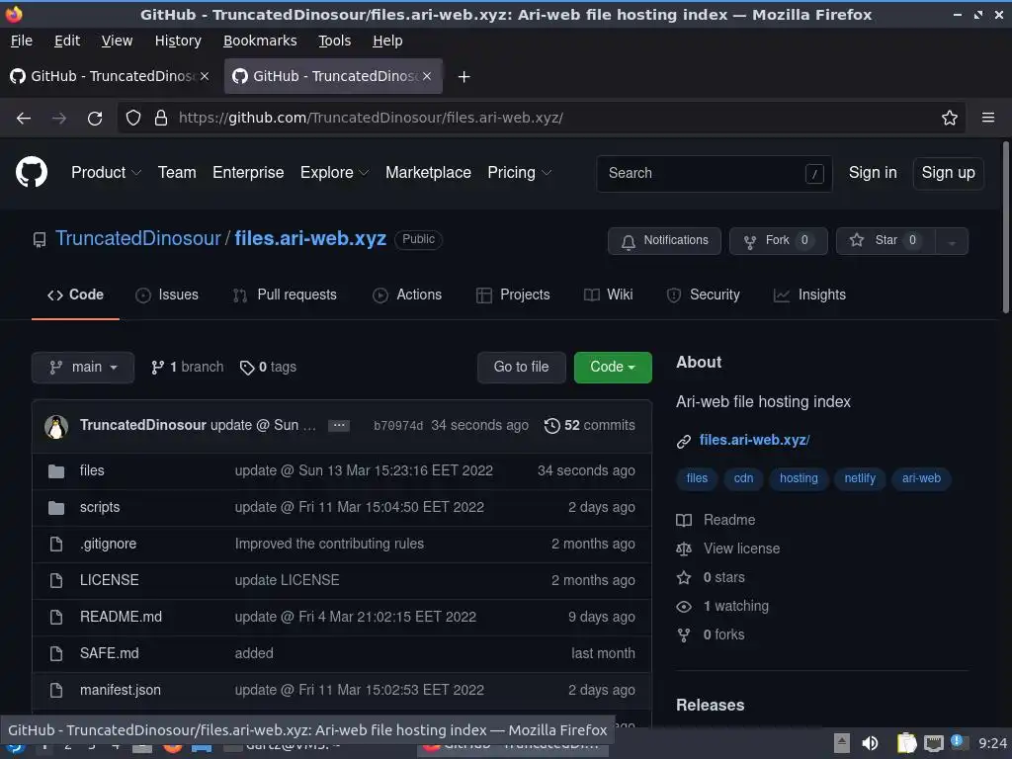
Task: Open the shield tracking protection icon
Action: pyautogui.click(x=133, y=118)
